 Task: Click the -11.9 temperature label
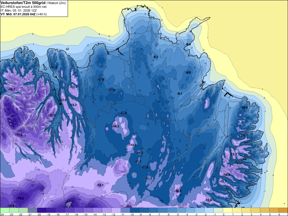(x=242, y=135)
